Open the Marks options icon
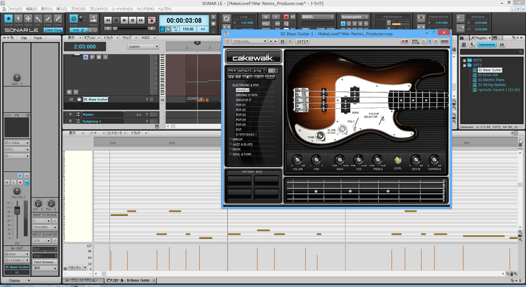The width and height of the screenshot is (526, 287). [93, 19]
